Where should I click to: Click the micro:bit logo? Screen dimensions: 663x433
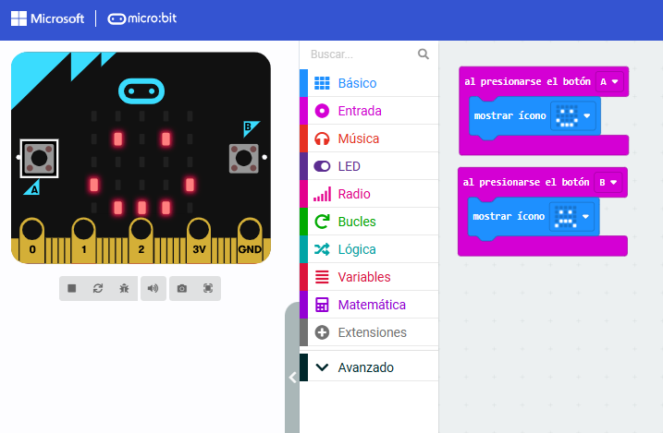141,18
